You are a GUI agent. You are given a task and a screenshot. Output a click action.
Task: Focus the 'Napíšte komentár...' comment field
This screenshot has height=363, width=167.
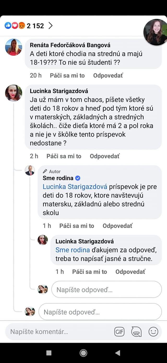57,332
